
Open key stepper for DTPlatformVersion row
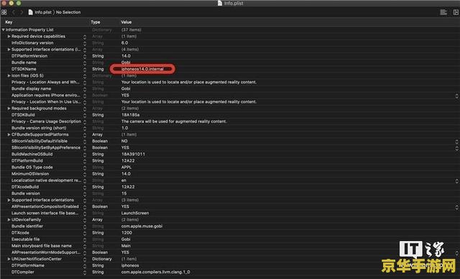pos(85,56)
